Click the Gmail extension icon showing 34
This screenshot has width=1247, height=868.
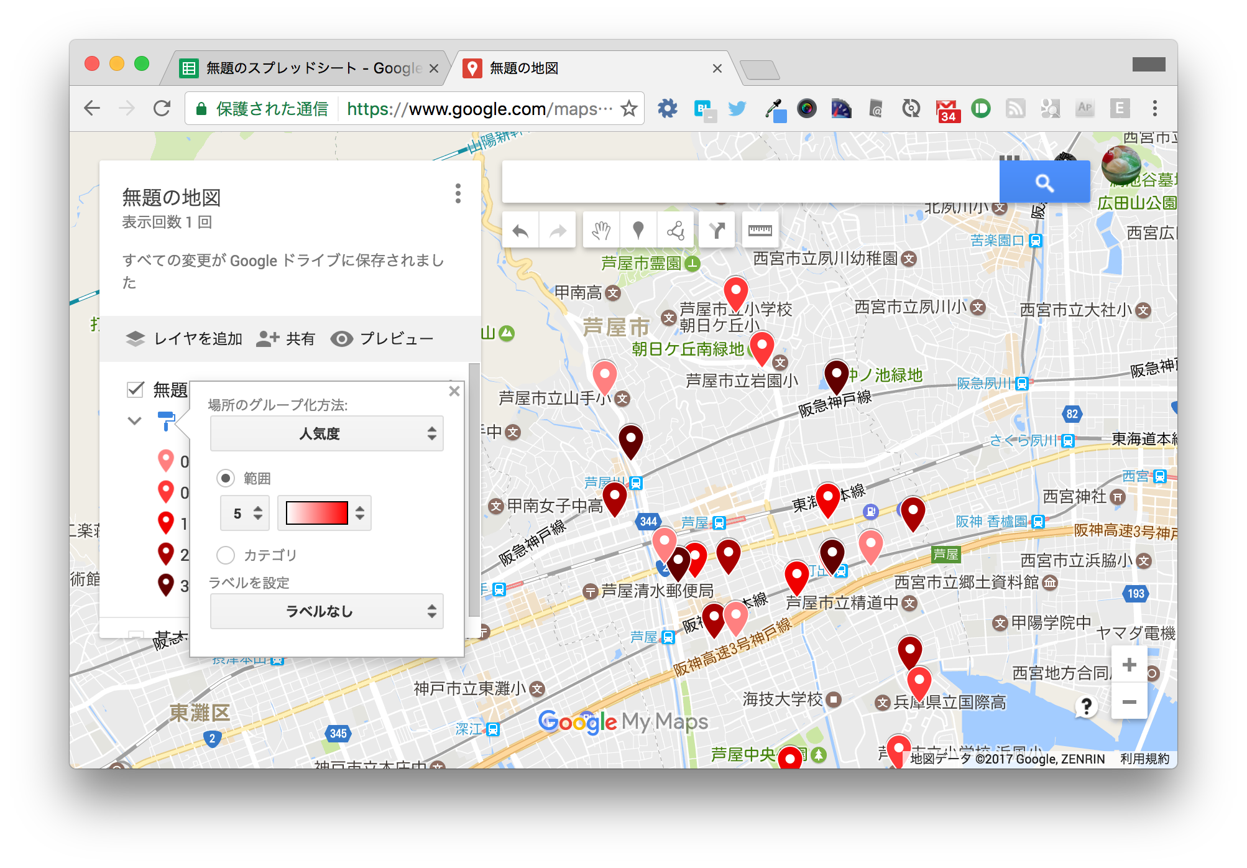click(x=947, y=110)
